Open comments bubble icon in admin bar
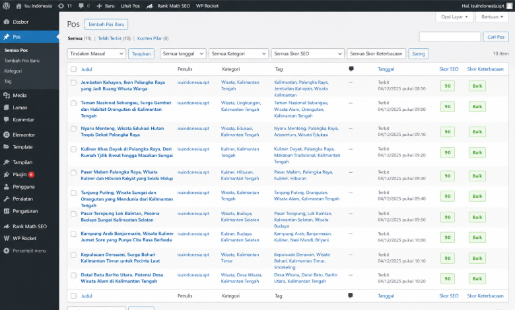 click(81, 6)
